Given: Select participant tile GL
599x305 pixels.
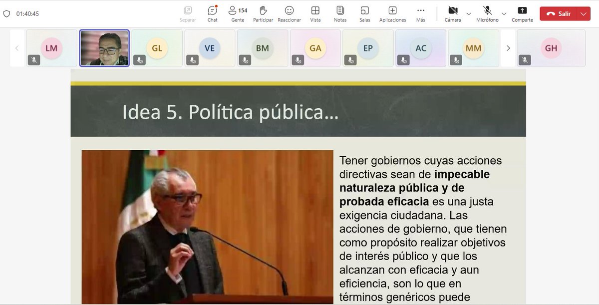Looking at the screenshot, I should (157, 48).
